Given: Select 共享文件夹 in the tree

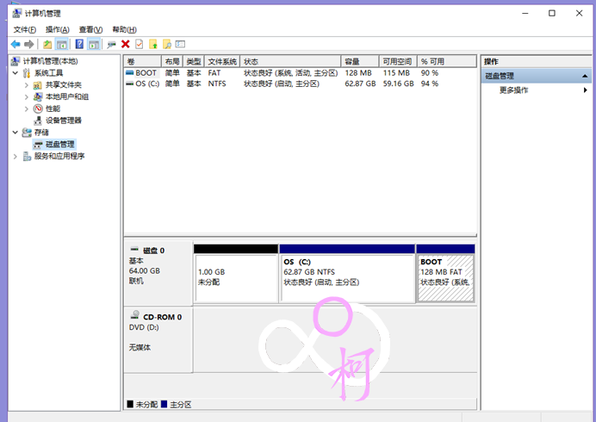Looking at the screenshot, I should coord(64,85).
